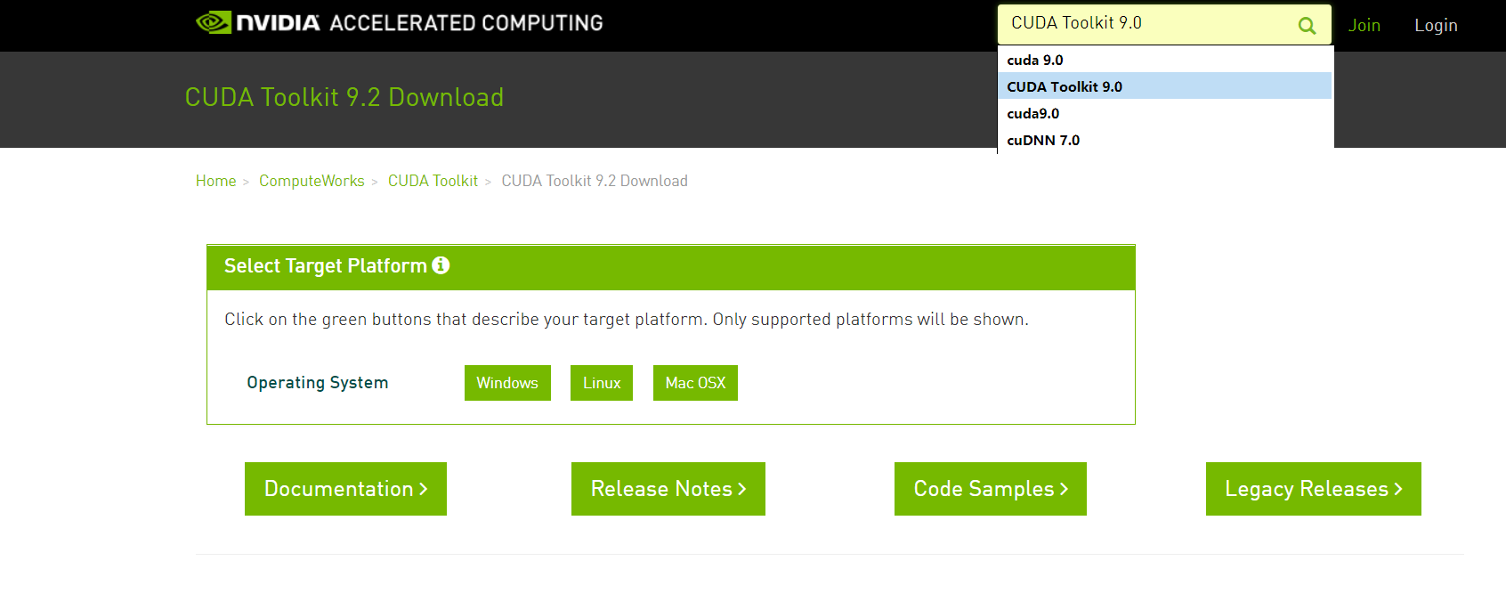Open the CUDA Toolkit breadcrumb

pos(433,181)
